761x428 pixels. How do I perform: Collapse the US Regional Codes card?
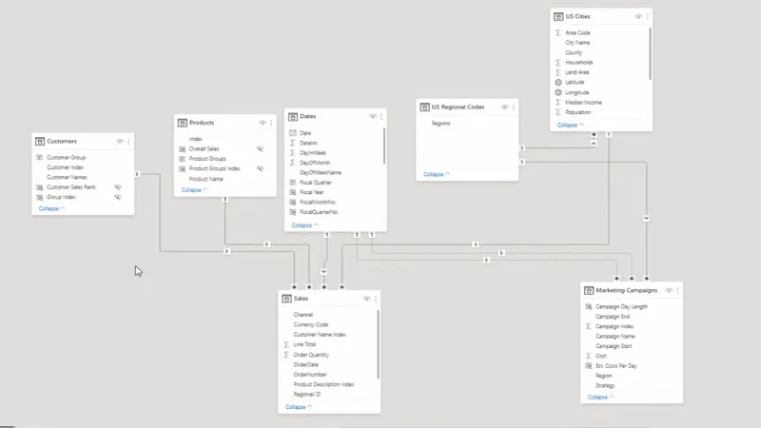437,174
